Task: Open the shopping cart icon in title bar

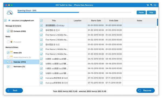Action: pyautogui.click(x=148, y=5)
